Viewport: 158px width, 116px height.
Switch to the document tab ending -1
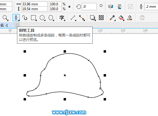pos(7,25)
